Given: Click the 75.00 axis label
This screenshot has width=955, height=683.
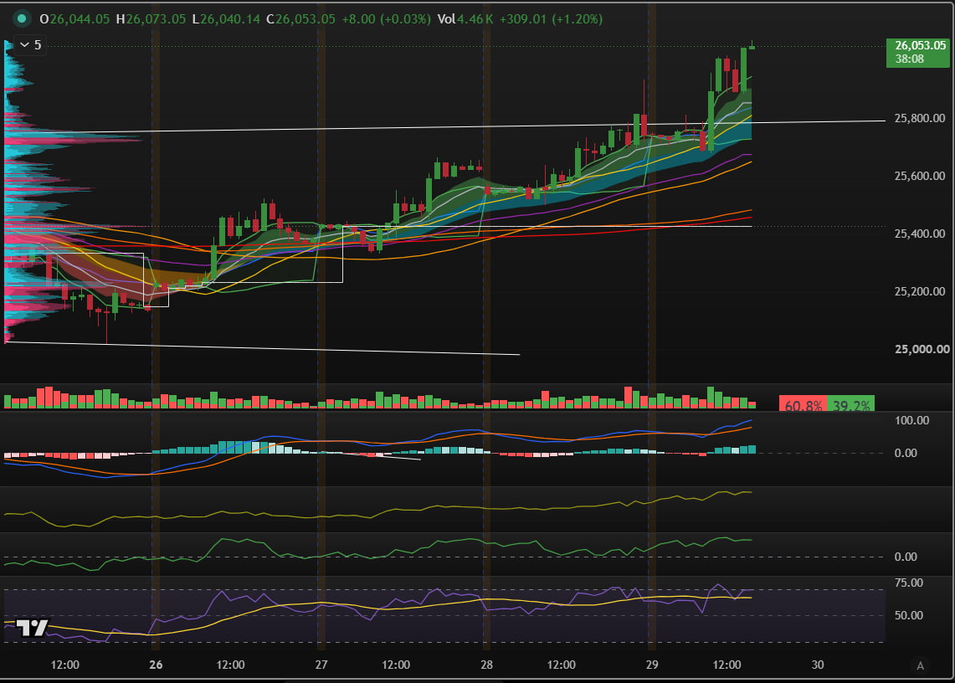Looking at the screenshot, I should click(x=909, y=583).
